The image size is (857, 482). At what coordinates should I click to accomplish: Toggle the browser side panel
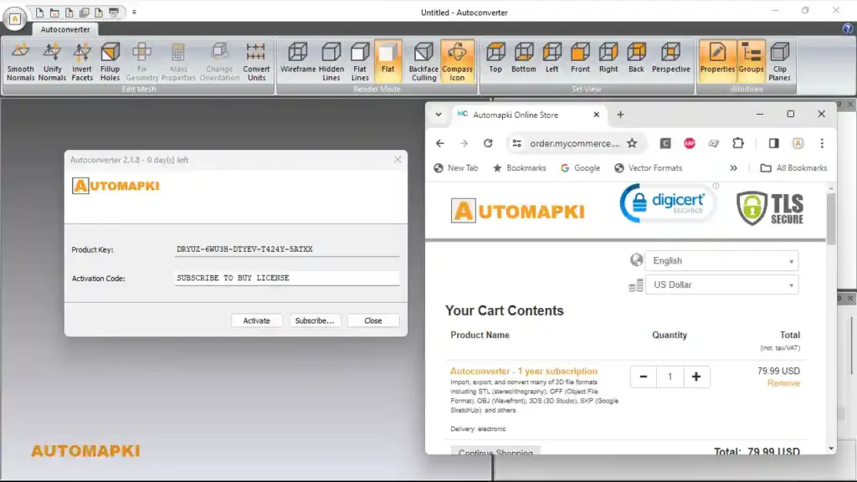point(773,143)
